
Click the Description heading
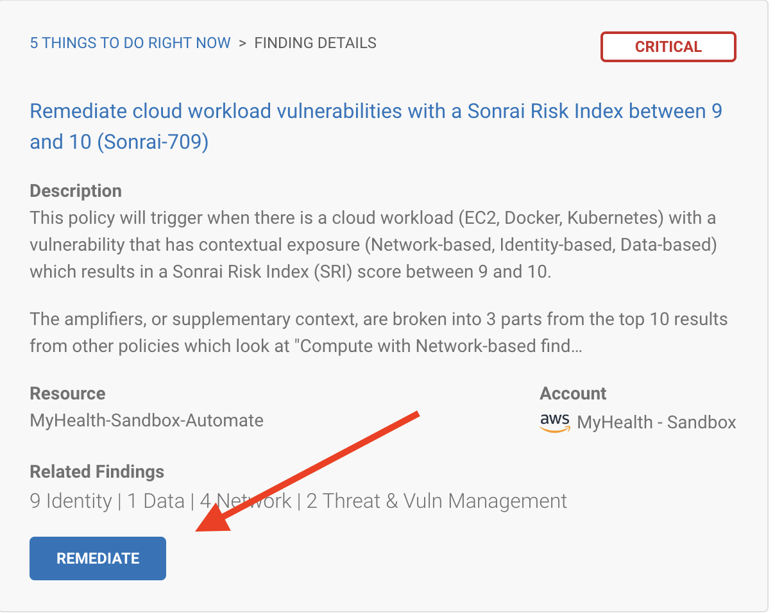76,191
